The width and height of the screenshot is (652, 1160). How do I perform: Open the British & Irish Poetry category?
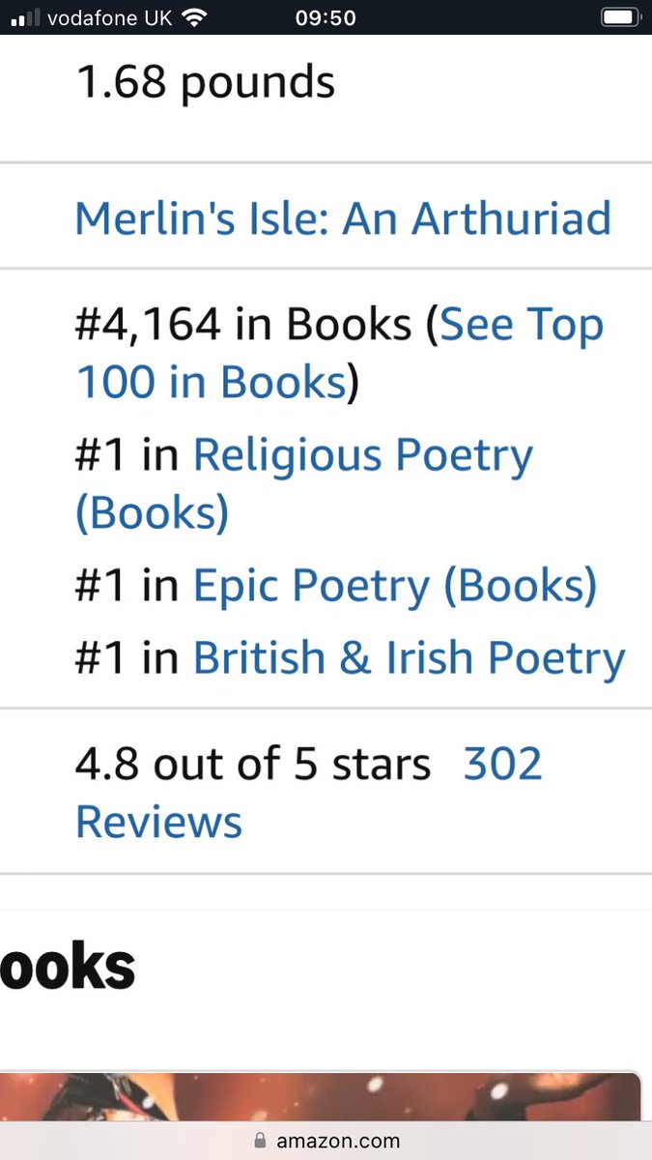coord(410,659)
